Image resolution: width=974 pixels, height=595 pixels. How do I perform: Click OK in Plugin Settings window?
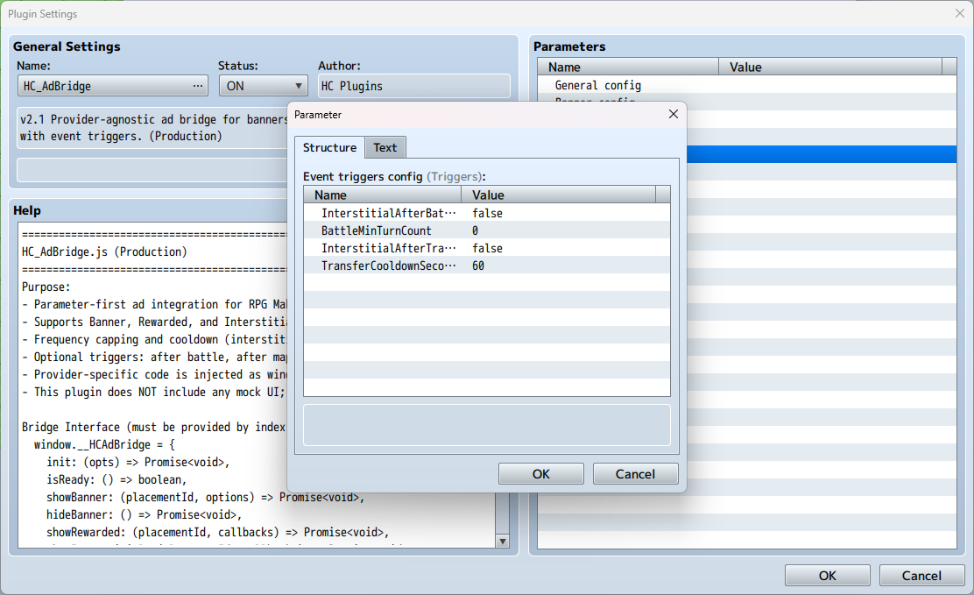pyautogui.click(x=828, y=576)
